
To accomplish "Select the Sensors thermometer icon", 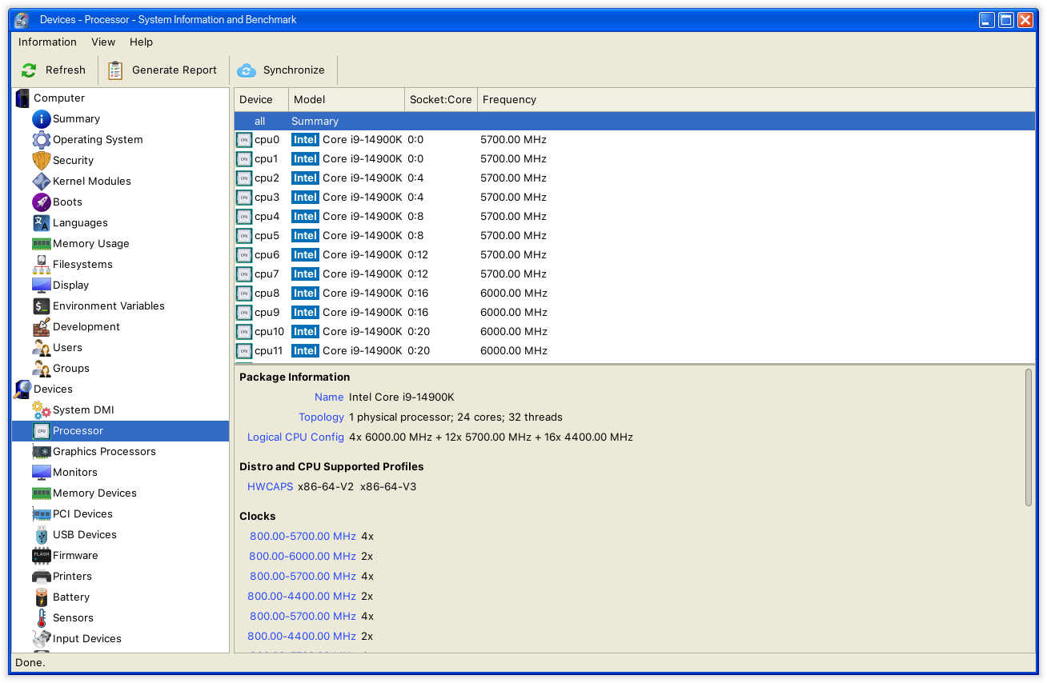I will pos(42,618).
